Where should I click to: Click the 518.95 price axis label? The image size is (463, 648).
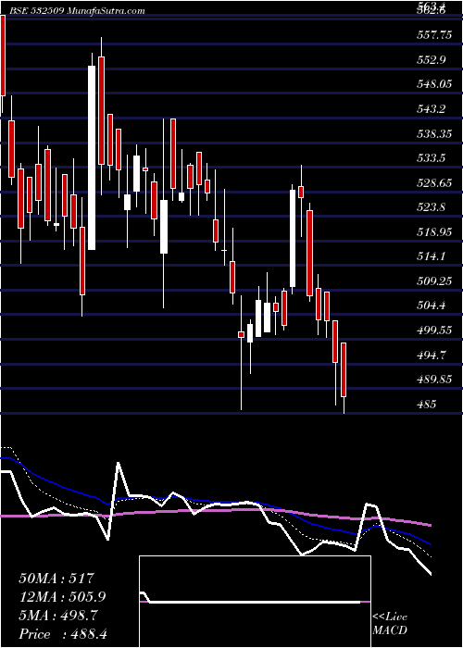click(x=433, y=232)
